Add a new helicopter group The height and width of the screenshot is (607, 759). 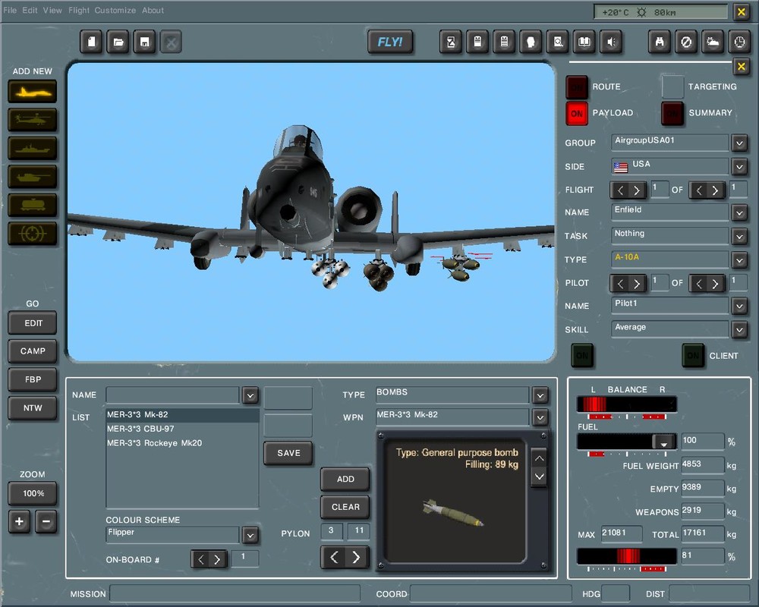(33, 120)
